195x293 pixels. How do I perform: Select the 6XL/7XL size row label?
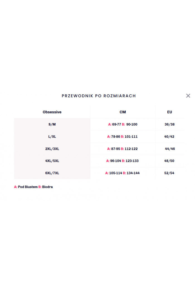tap(52, 173)
